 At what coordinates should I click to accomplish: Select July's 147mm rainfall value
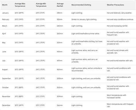(x=59, y=60)
